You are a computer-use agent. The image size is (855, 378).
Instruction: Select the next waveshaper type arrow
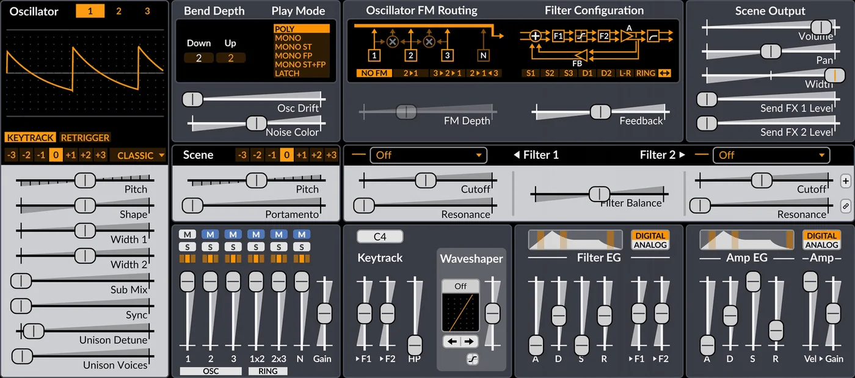[x=470, y=341]
